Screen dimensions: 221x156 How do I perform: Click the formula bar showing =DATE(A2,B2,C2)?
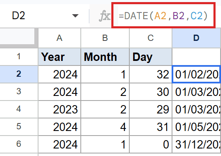[163, 15]
